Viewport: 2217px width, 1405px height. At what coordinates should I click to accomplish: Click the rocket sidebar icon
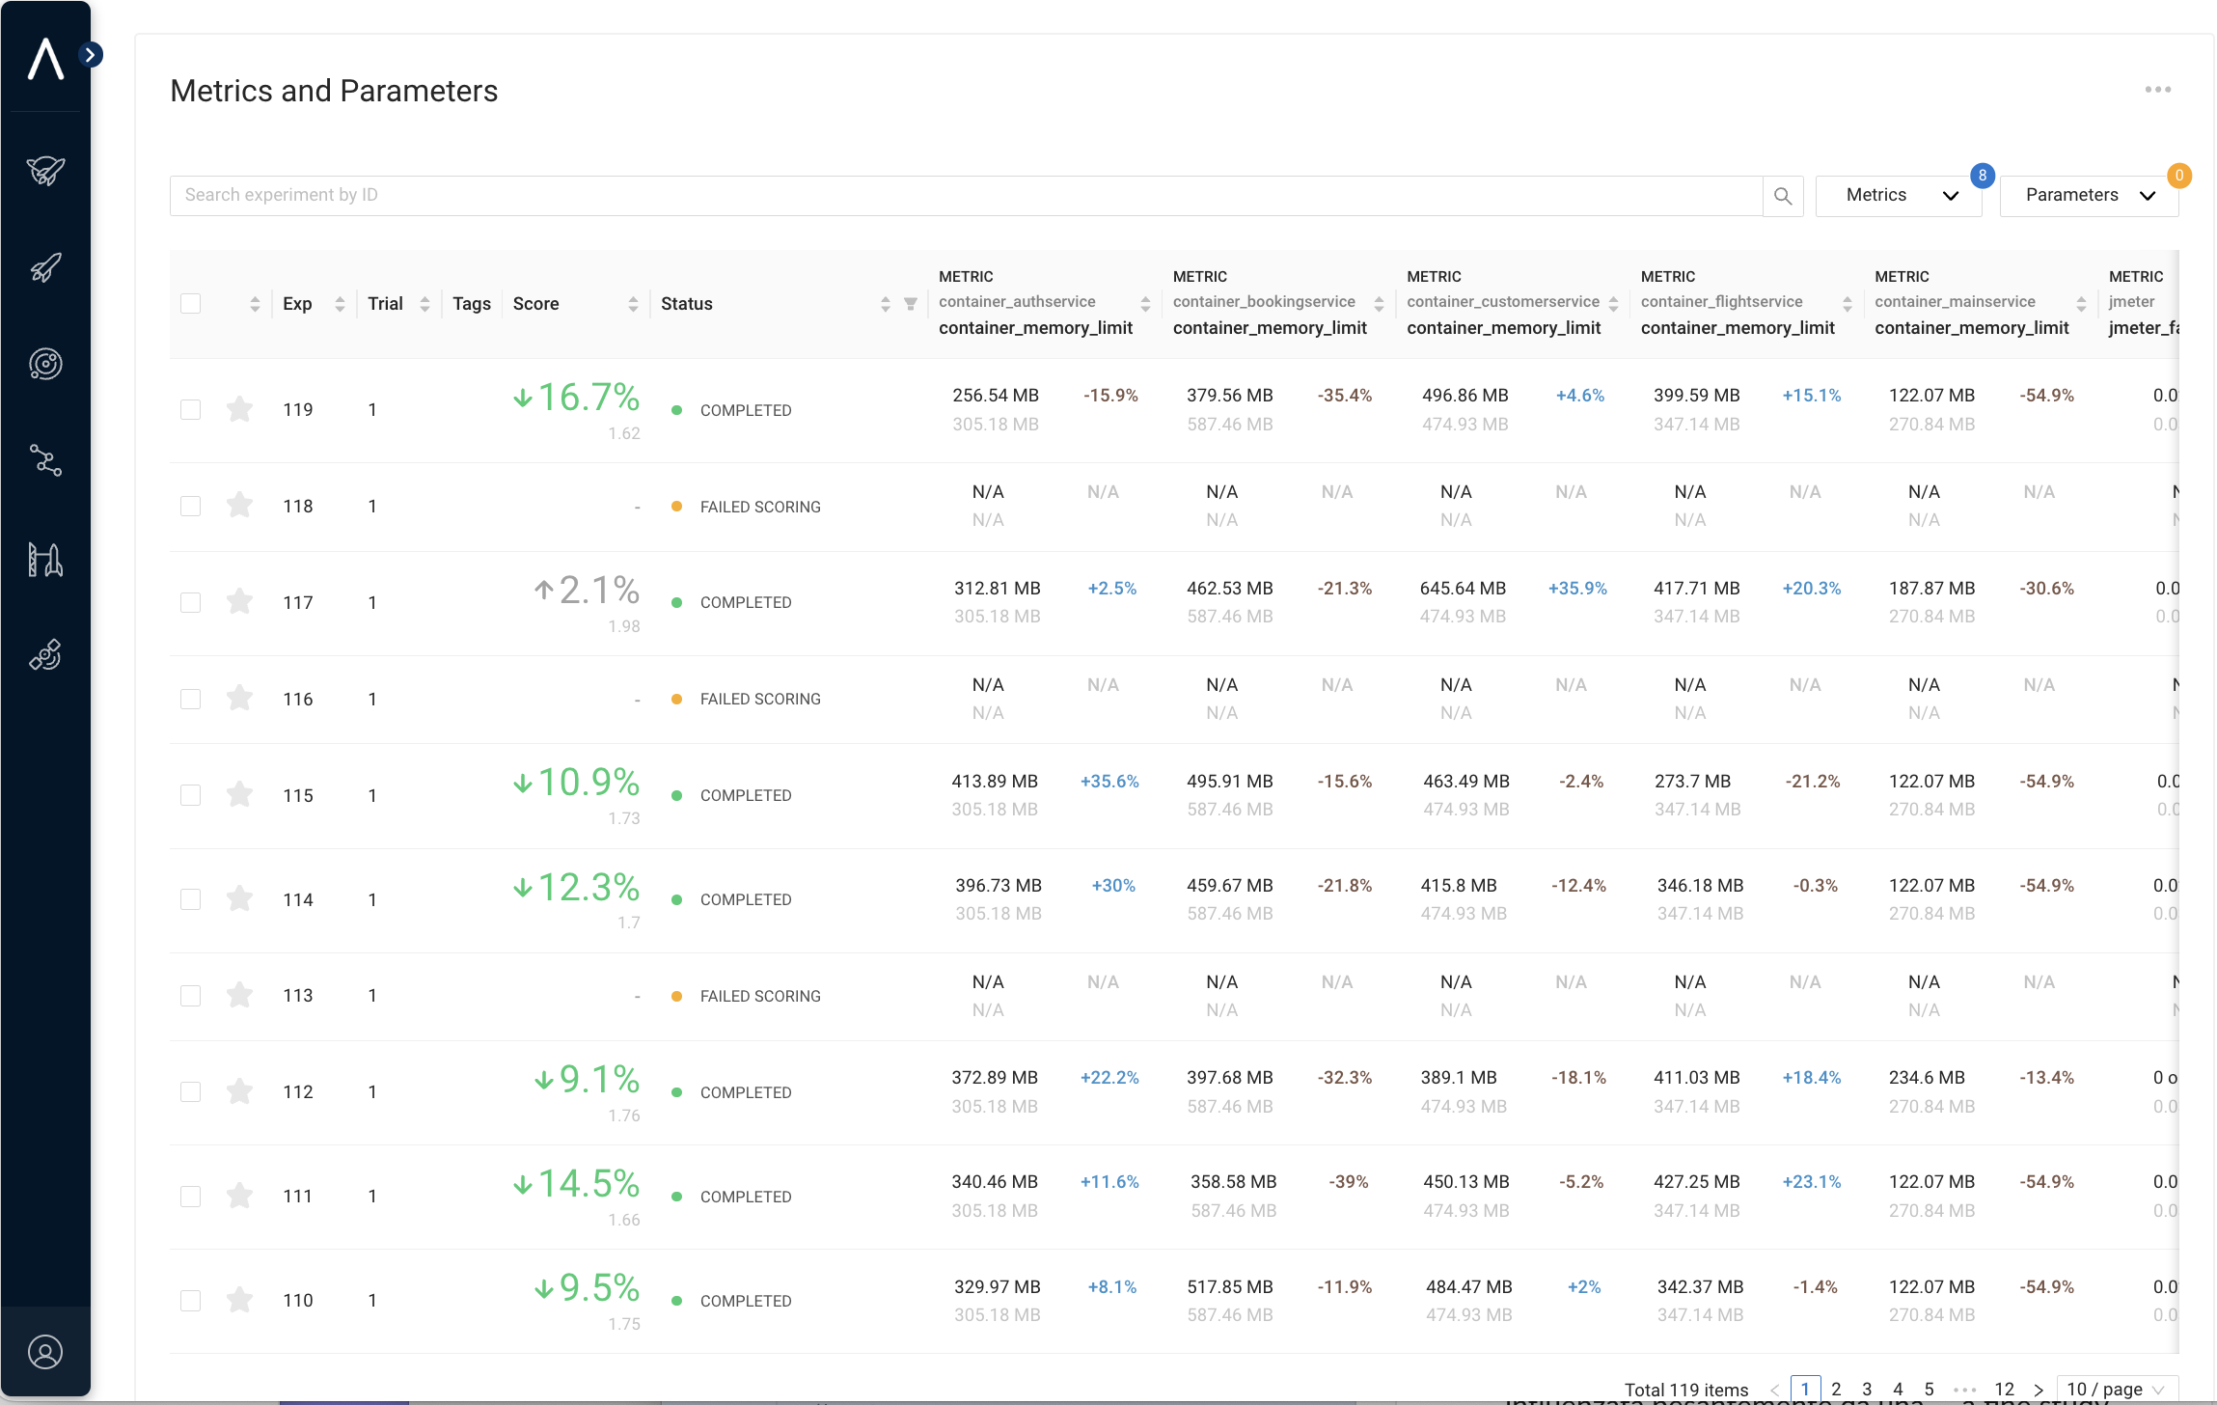(x=45, y=267)
